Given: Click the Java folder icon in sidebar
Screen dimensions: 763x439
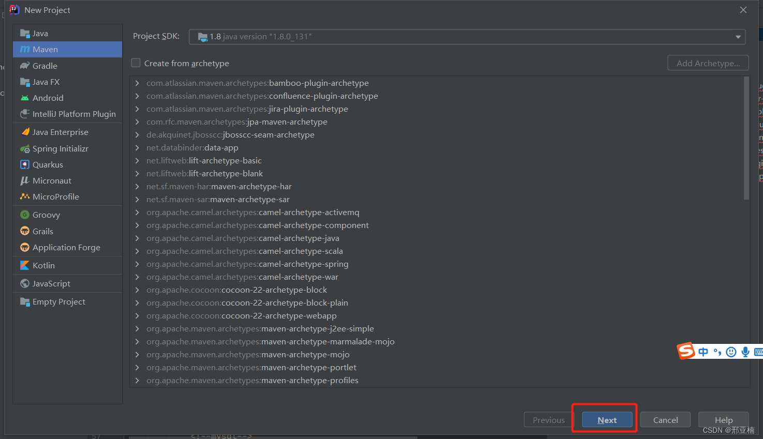Looking at the screenshot, I should (x=25, y=34).
